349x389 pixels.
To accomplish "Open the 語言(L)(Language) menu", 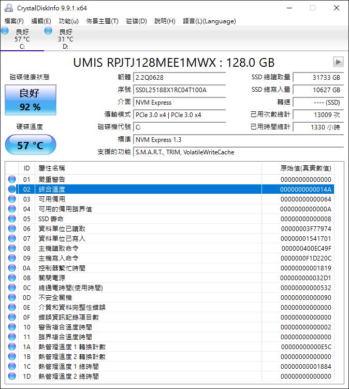I will [x=209, y=21].
